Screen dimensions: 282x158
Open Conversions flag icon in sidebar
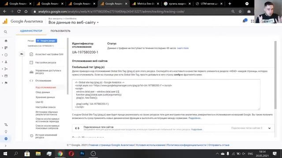[x=6, y=83]
